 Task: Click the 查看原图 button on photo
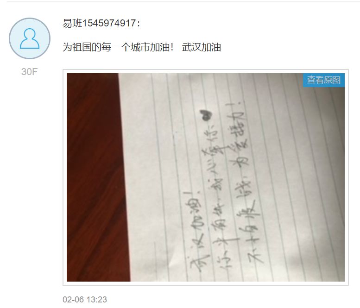(324, 80)
